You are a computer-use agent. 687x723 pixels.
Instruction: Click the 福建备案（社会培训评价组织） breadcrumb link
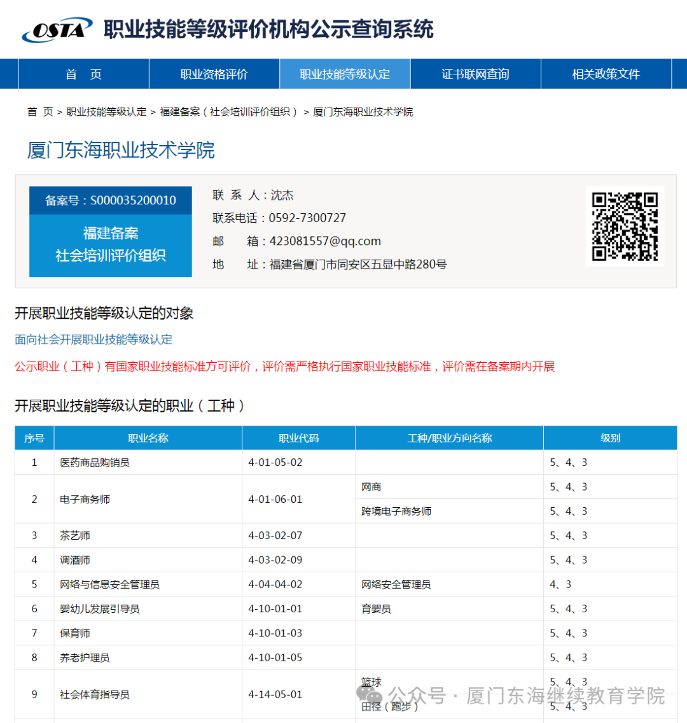point(229,111)
